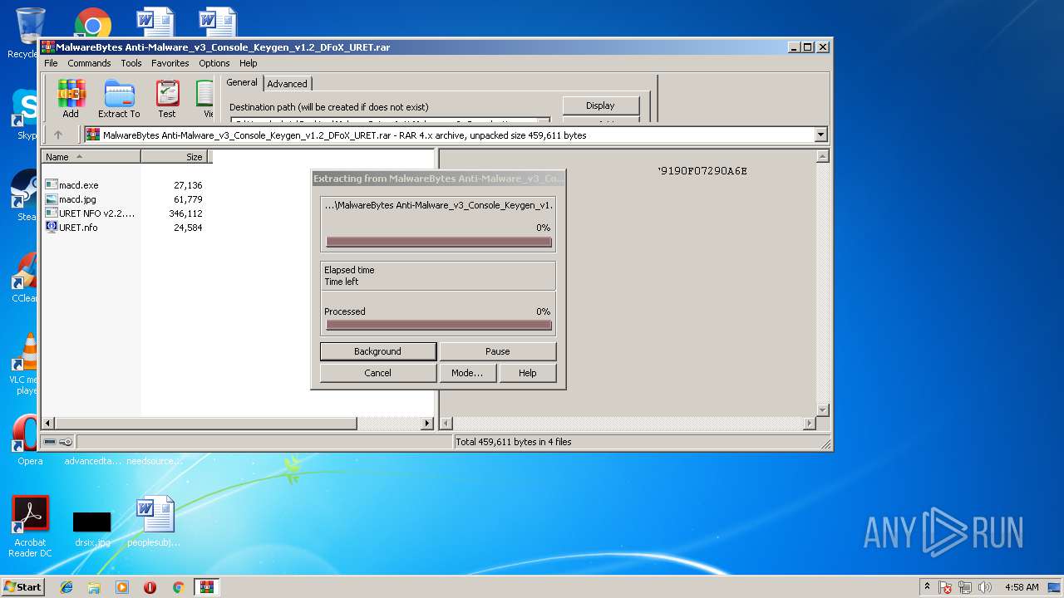Click file list horizontal scrollbar right arrow

coord(427,424)
